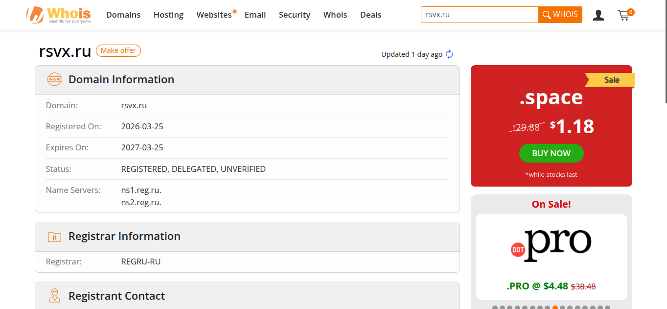
Task: Click the expiry date 2027-03-25
Action: (142, 147)
